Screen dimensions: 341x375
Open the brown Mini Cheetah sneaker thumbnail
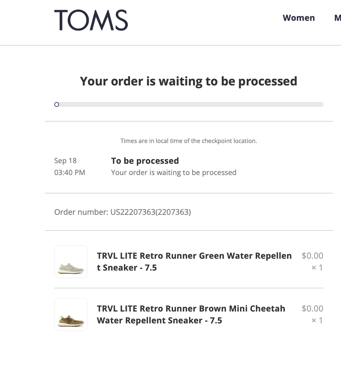[71, 315]
